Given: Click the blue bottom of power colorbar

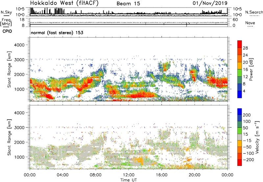Looking at the screenshot, I should point(240,94).
